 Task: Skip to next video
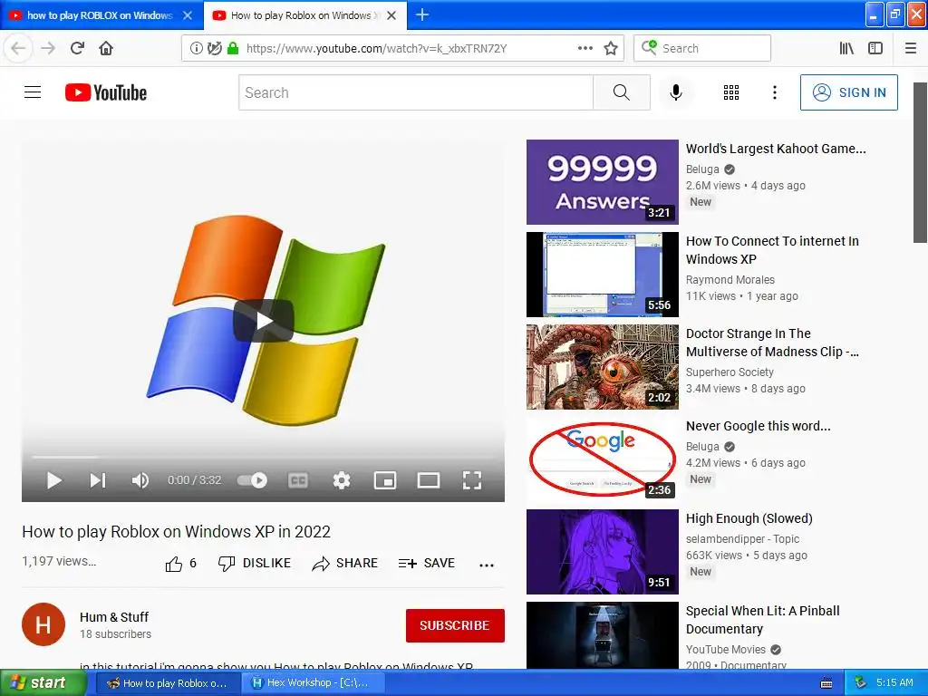click(98, 480)
